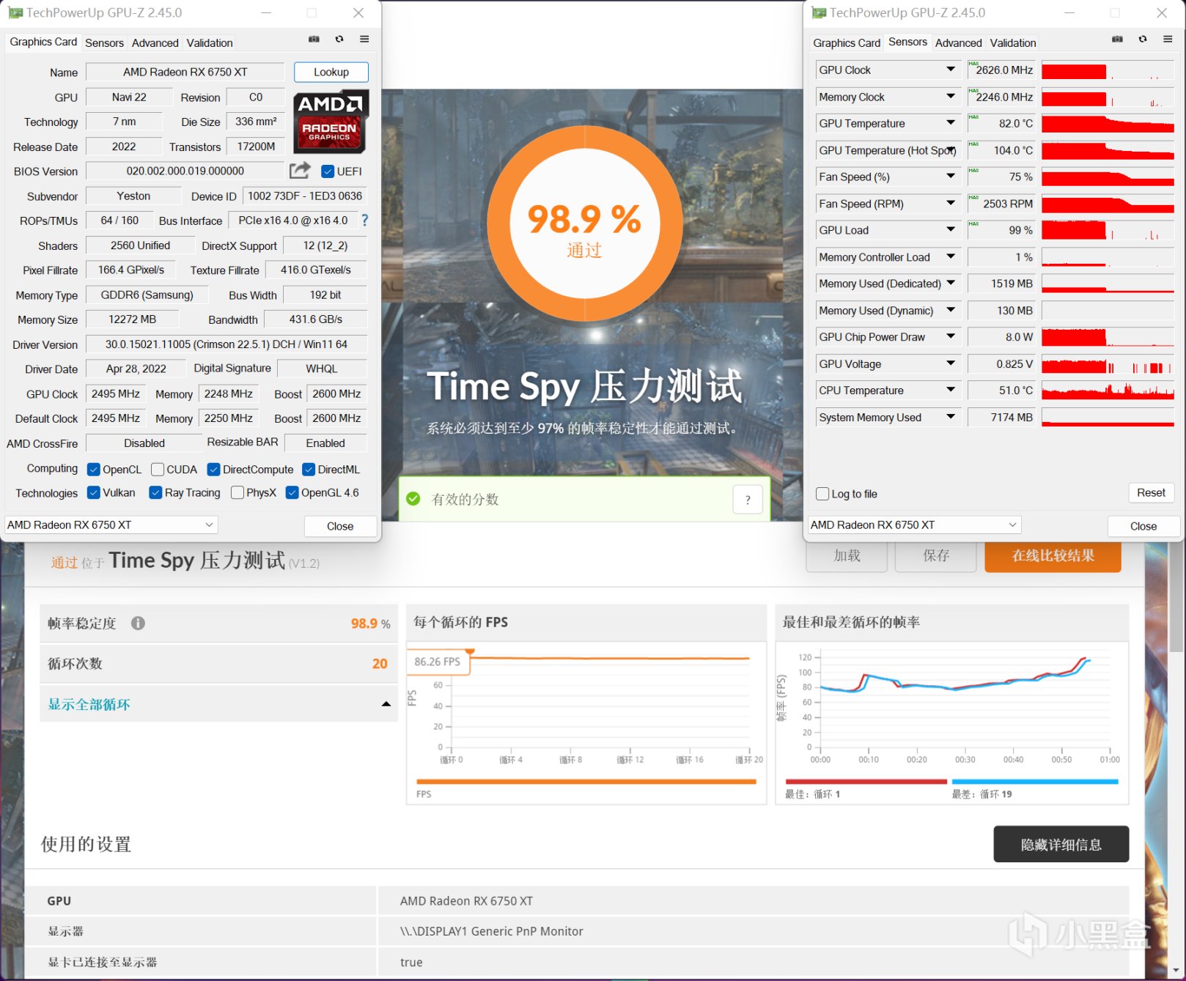Image resolution: width=1186 pixels, height=981 pixels.
Task: Toggle the Ray Tracing checkbox
Action: click(x=155, y=492)
